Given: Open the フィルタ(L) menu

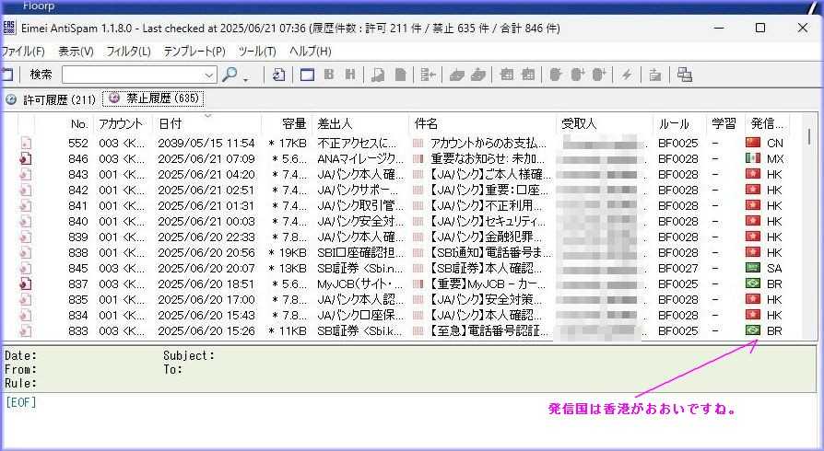Looking at the screenshot, I should (128, 52).
